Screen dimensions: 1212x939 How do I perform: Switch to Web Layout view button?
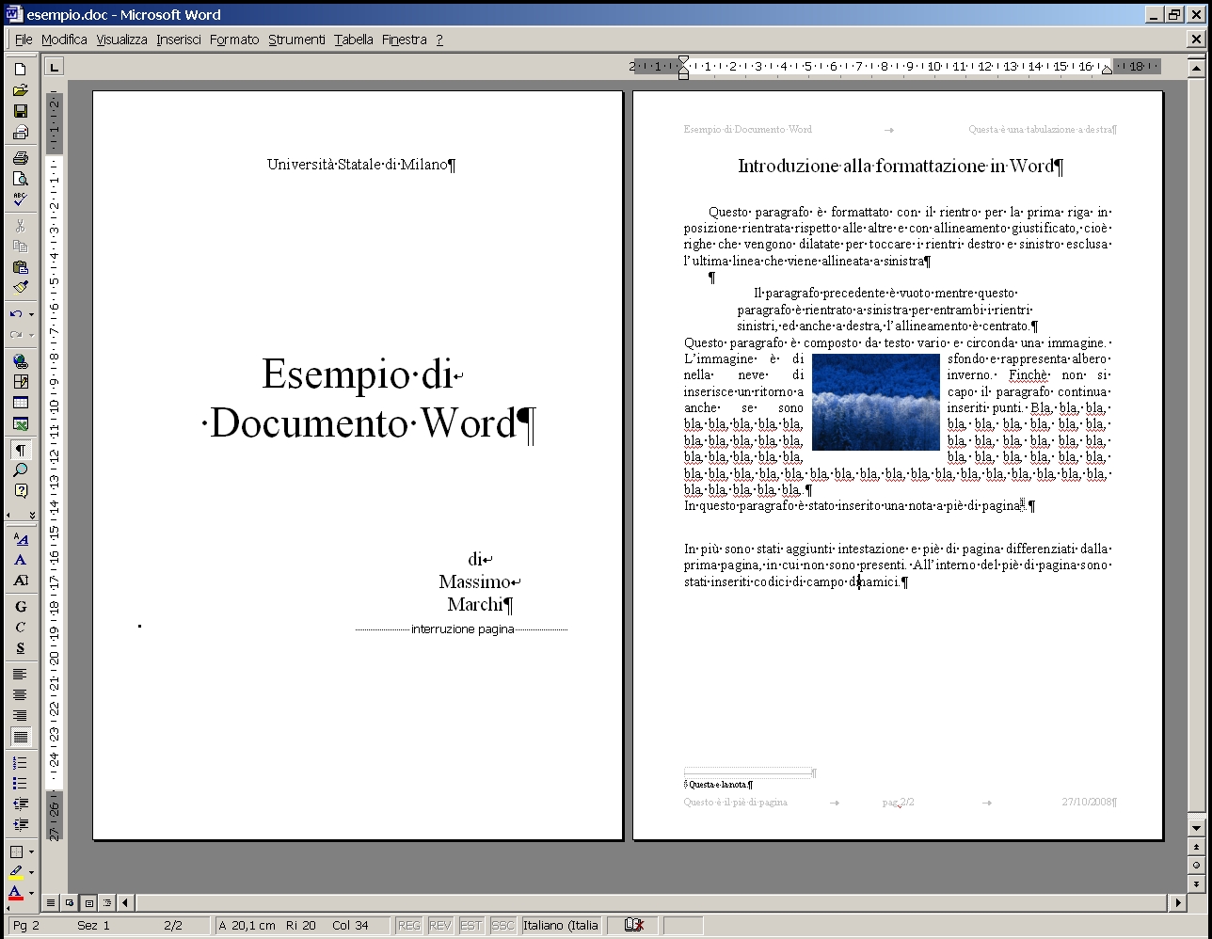click(70, 902)
